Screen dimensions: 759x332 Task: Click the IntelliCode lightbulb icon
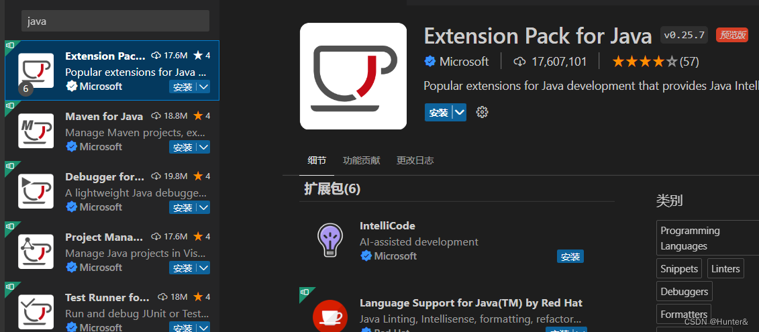coord(330,240)
